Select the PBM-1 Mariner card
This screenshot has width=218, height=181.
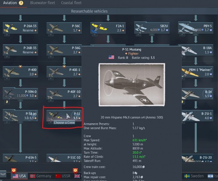point(197,72)
